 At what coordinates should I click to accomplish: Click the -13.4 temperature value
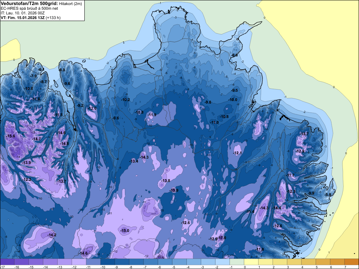pos(134,161)
